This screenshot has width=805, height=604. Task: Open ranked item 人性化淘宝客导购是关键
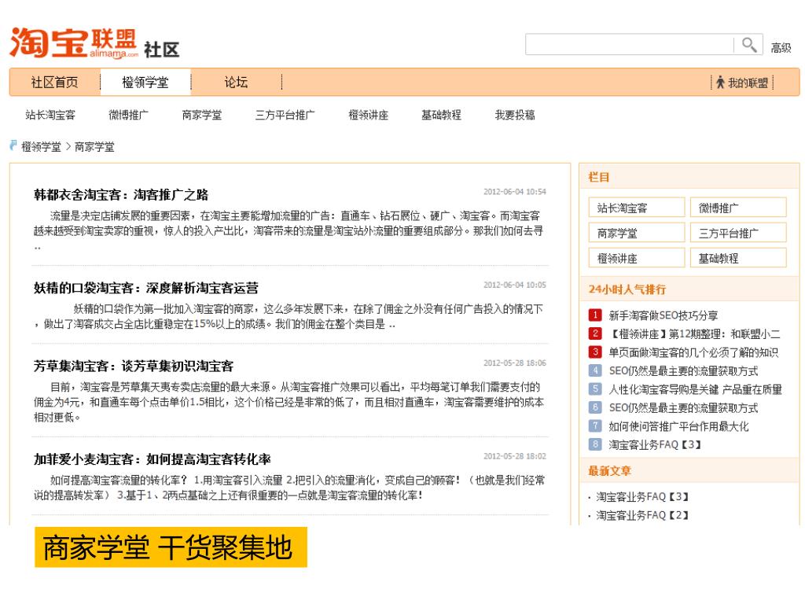pyautogui.click(x=695, y=389)
